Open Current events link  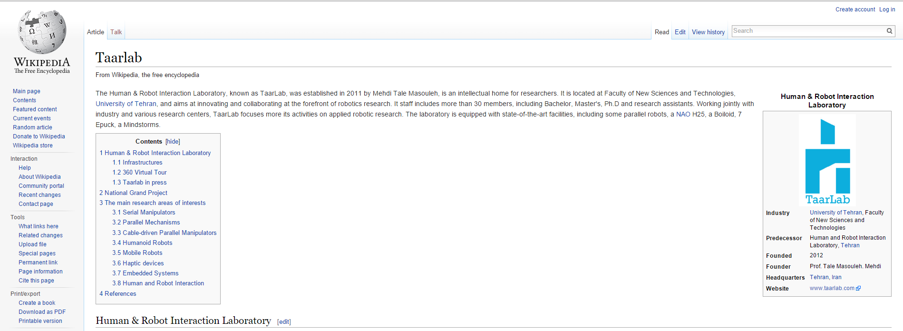click(32, 118)
